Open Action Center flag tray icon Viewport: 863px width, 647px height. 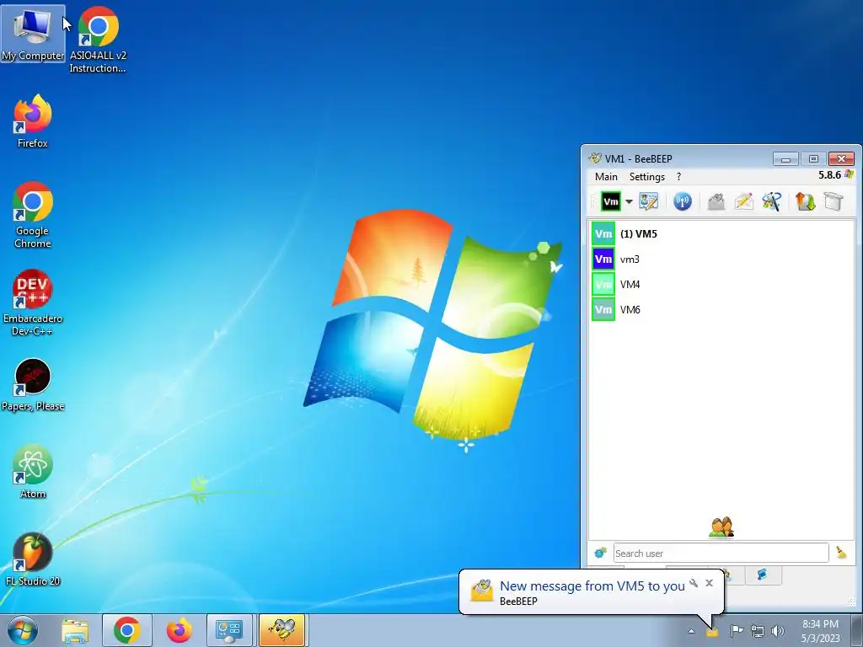pyautogui.click(x=737, y=631)
